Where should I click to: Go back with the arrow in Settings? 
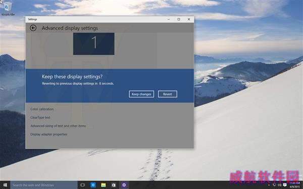coord(33,28)
